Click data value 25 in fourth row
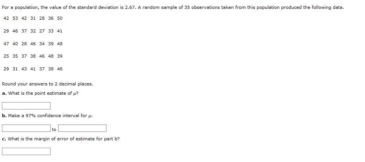Screen dimensions: 365x162 tap(6, 56)
